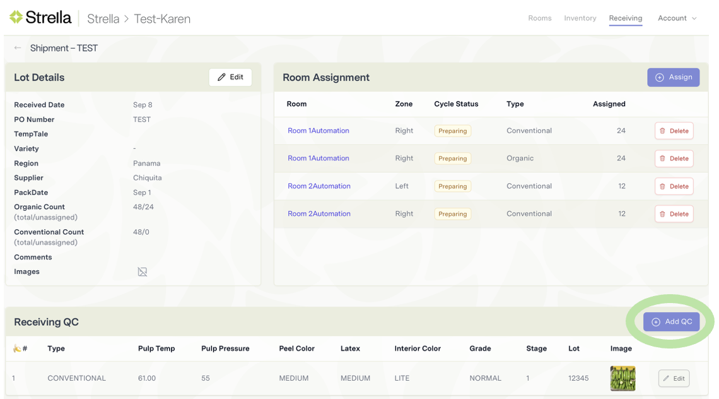Click the Test-Karen breadcrumb
The width and height of the screenshot is (719, 399).
click(162, 19)
